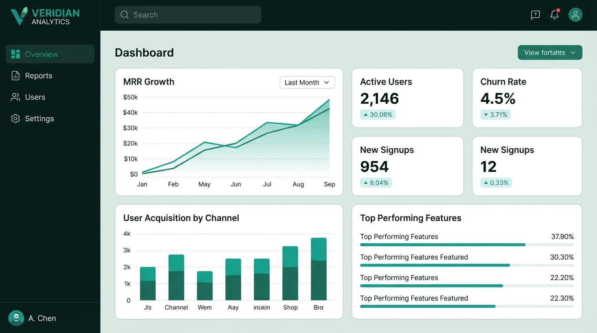Open the Last Month dropdown
Viewport: 597px width, 333px height.
pyautogui.click(x=307, y=82)
